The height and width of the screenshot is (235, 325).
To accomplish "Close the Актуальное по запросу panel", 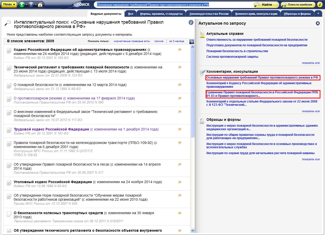I will pyautogui.click(x=318, y=23).
